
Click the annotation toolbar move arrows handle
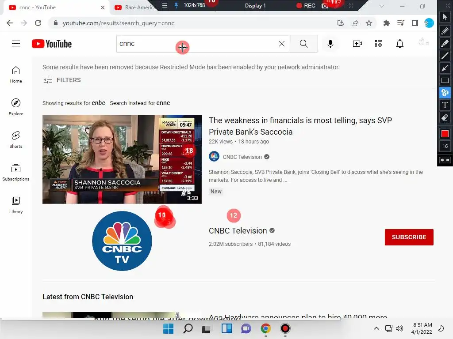pos(445,160)
